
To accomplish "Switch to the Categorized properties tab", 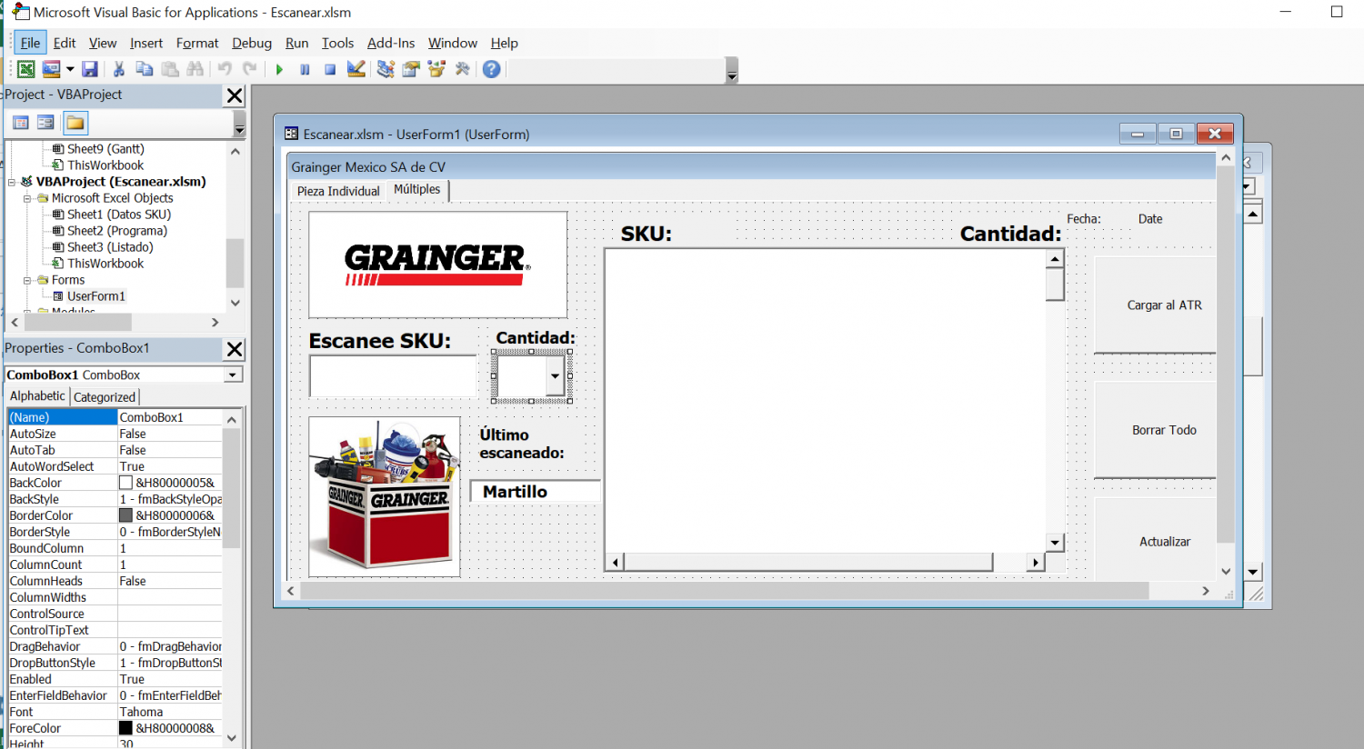I will coord(105,397).
